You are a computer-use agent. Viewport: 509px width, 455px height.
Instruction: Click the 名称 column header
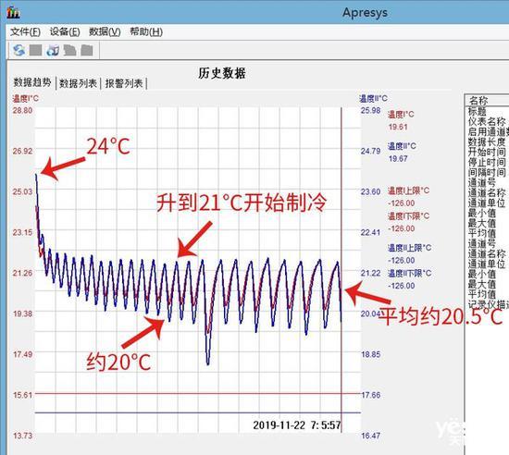(487, 100)
